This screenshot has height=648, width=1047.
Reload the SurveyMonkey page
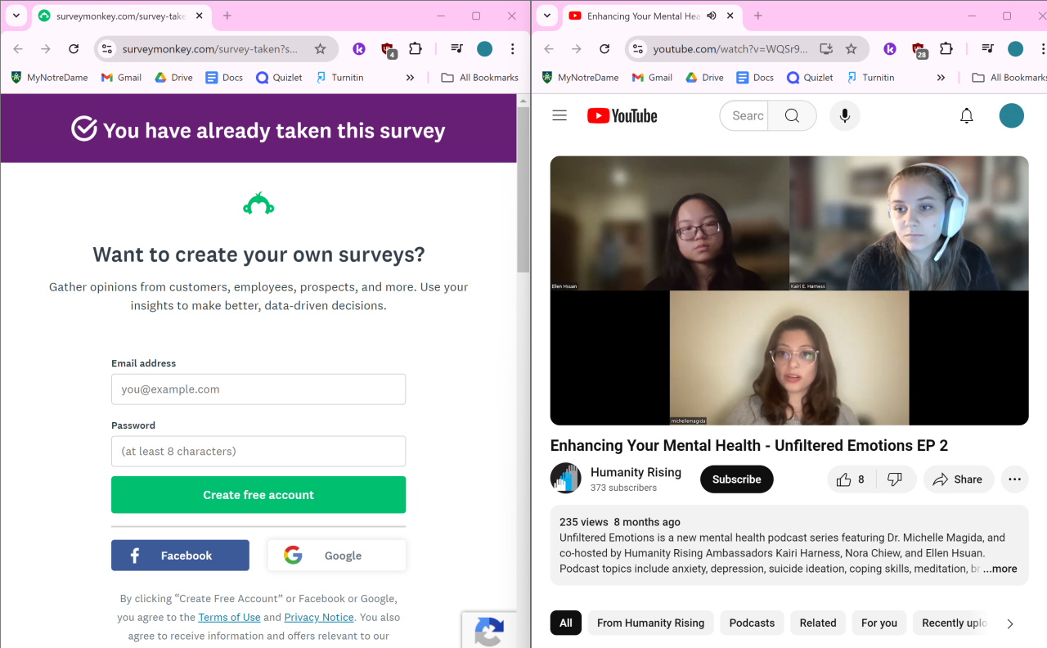[x=74, y=49]
